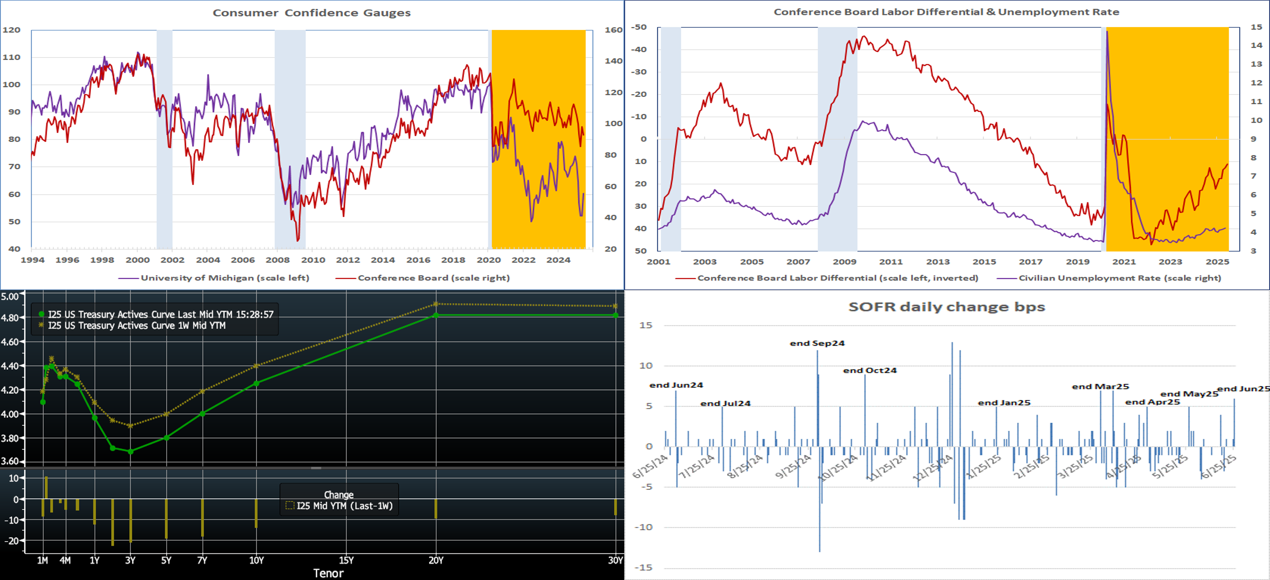Click the 5Y tenor axis label
1270x580 pixels.
click(x=166, y=560)
